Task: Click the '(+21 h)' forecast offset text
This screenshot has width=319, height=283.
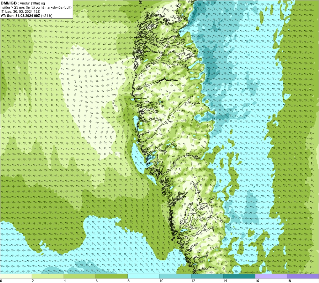Action: pos(47,16)
